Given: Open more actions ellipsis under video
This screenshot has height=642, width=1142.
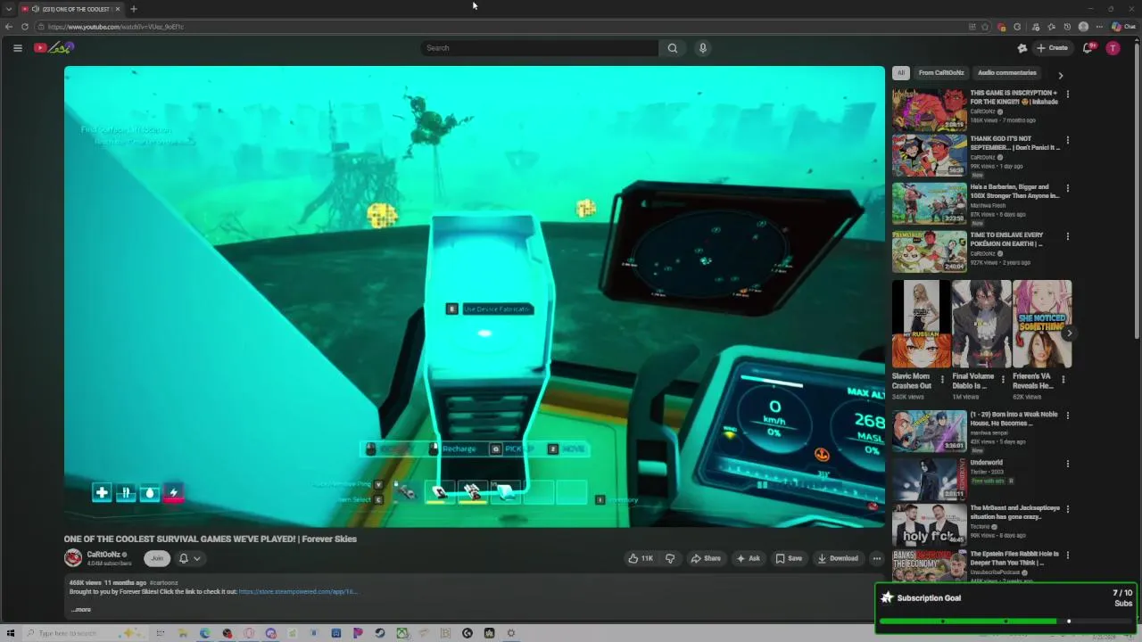Looking at the screenshot, I should (876, 558).
